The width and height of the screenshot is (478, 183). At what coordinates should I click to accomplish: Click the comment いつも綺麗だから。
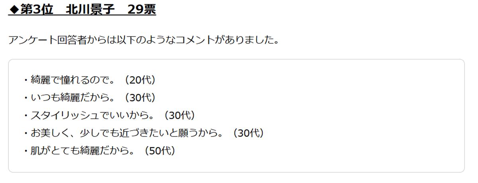click(74, 98)
